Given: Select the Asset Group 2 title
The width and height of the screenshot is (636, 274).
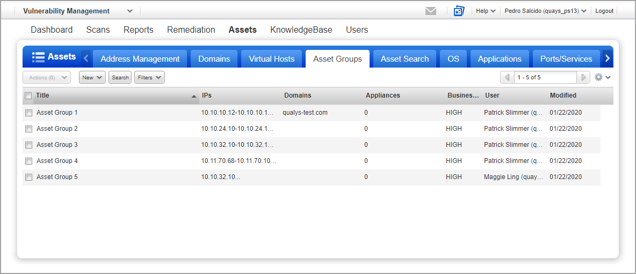Looking at the screenshot, I should click(x=57, y=129).
